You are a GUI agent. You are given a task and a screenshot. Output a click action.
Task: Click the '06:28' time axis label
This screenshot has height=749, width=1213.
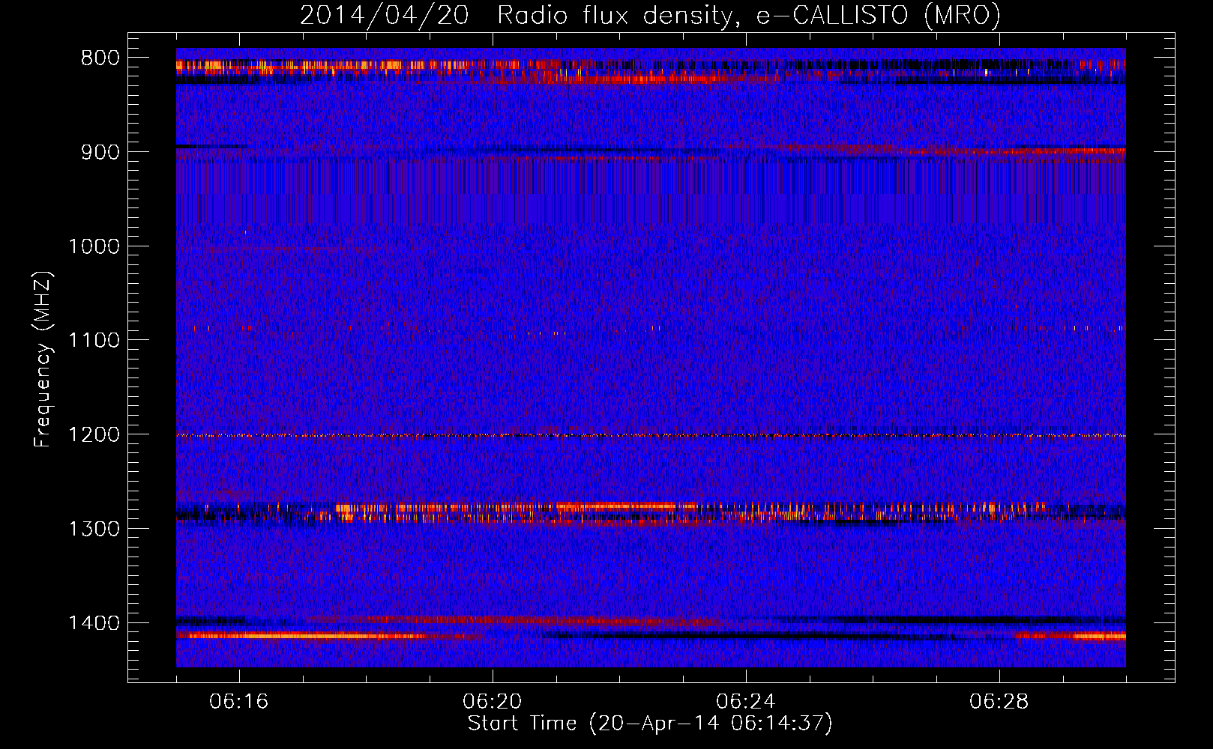pyautogui.click(x=999, y=702)
